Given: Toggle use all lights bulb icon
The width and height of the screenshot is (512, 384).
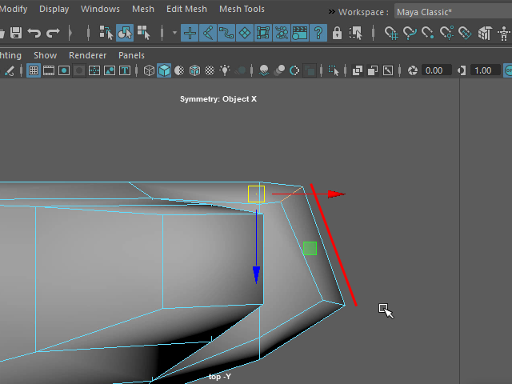Looking at the screenshot, I should pos(225,70).
